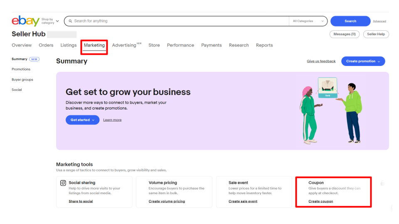Click the NEW badge next to Summary

[34, 59]
